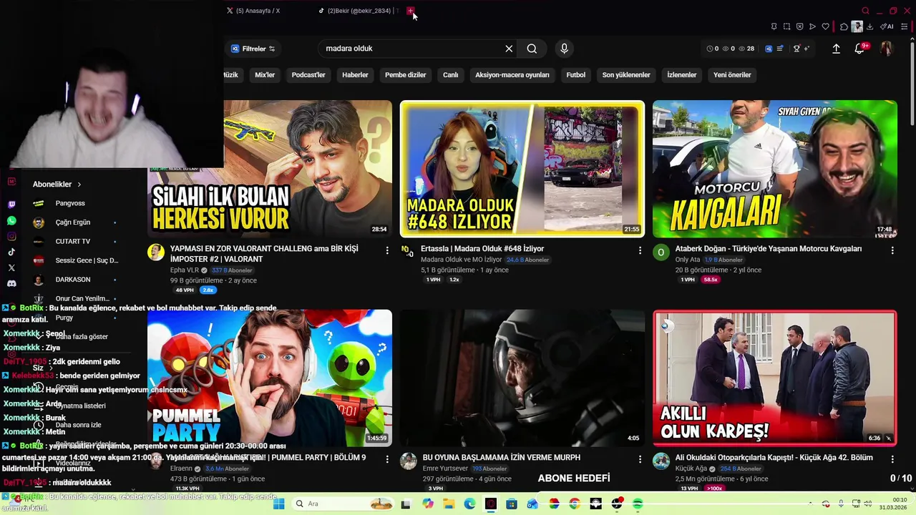Expand the Abonelikler section chevron
The width and height of the screenshot is (916, 515).
point(79,185)
